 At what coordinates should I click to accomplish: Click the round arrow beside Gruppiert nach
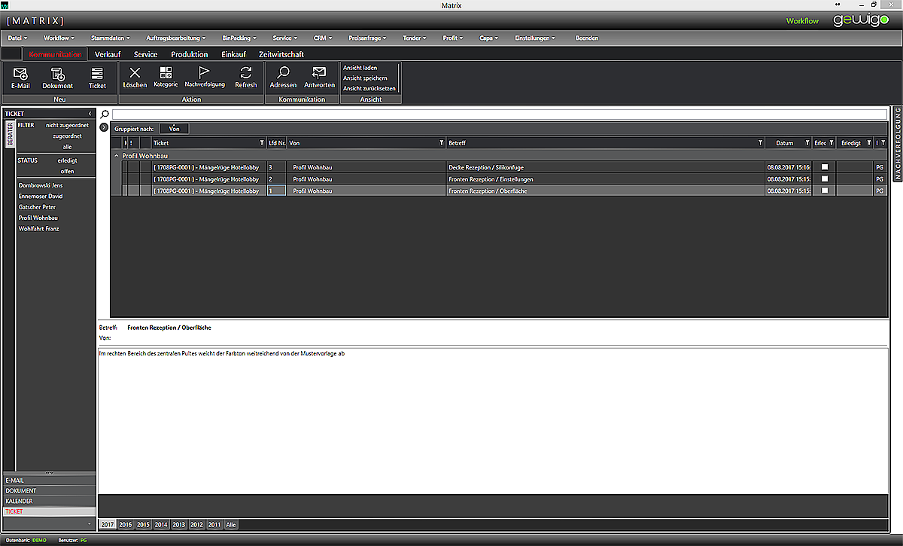tap(104, 128)
